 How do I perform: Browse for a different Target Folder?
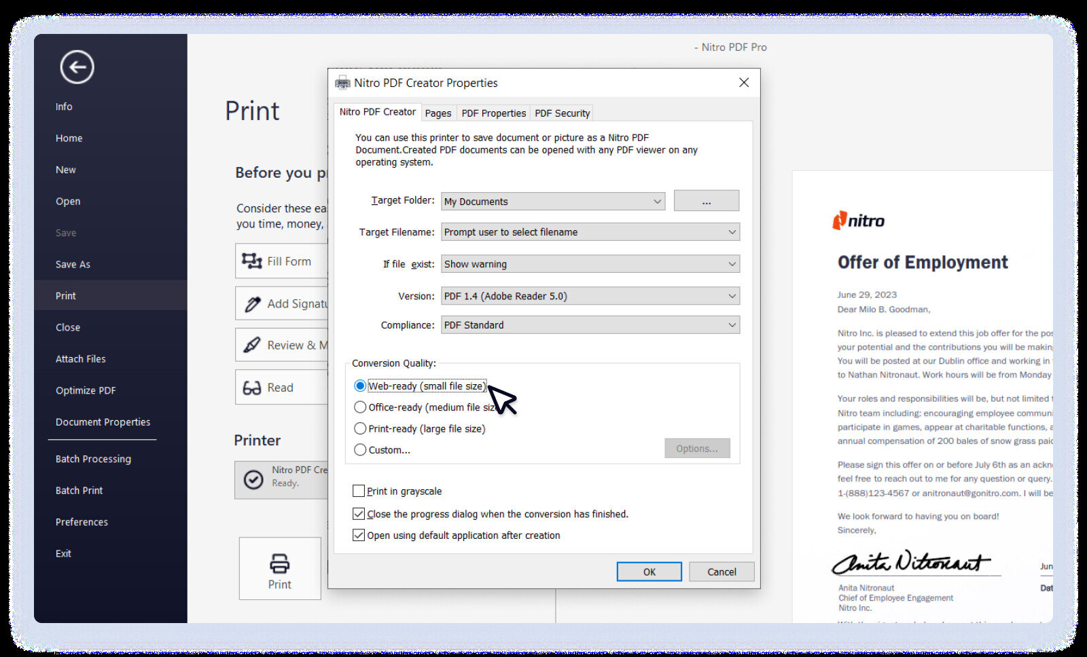pyautogui.click(x=707, y=200)
